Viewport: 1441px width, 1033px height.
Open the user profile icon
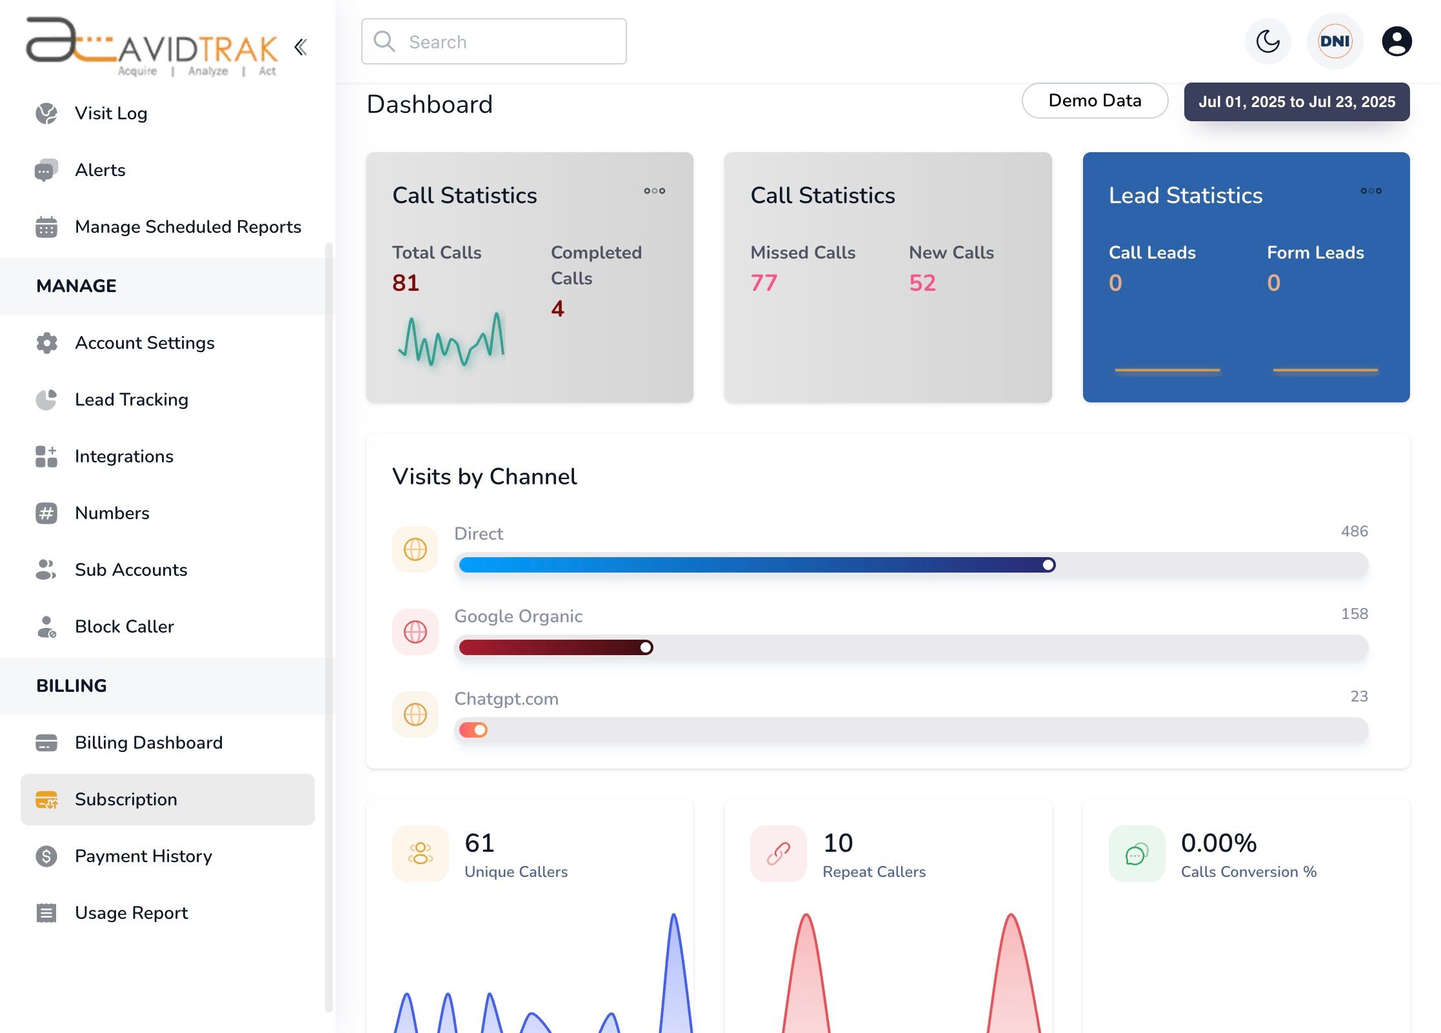tap(1396, 41)
